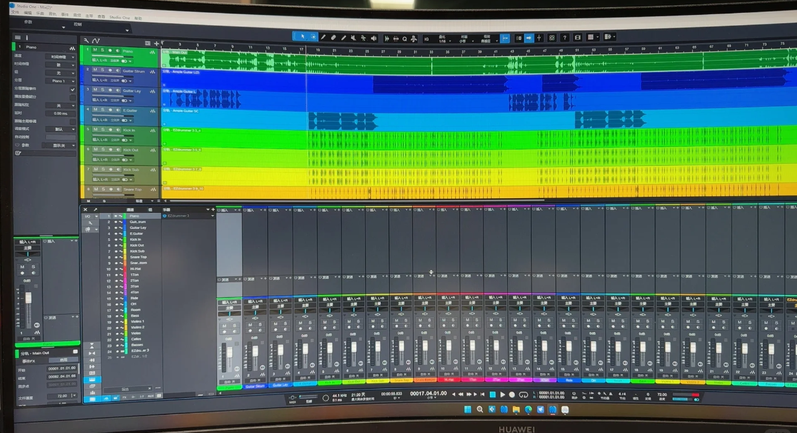The image size is (797, 433).
Task: Click the 主要 output button in inspector strip
Action: [x=27, y=248]
